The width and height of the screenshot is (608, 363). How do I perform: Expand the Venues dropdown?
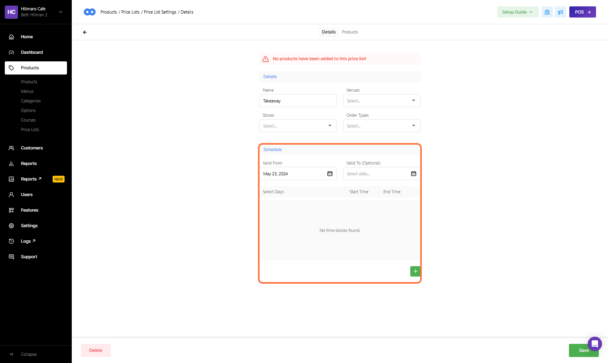click(x=381, y=101)
